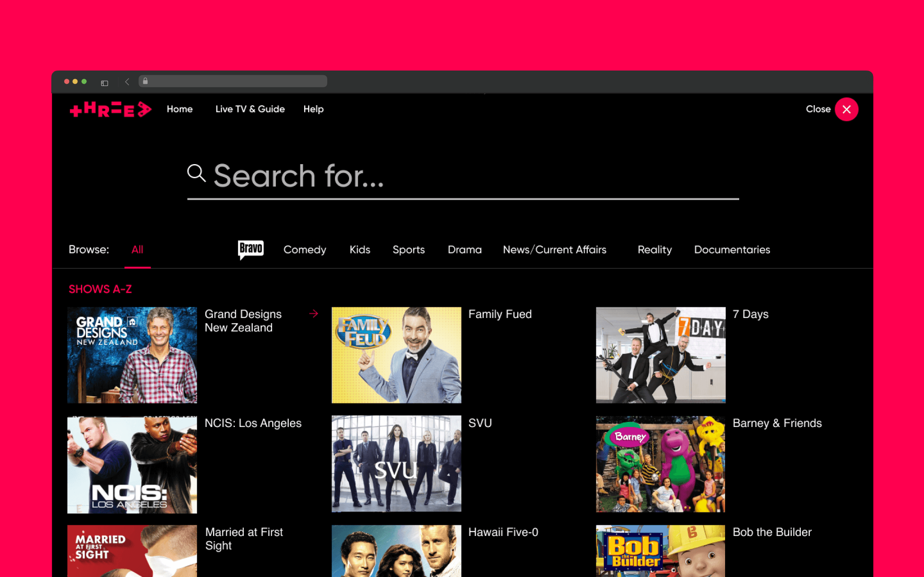Click the Bob the Builder title
The image size is (924, 577).
pyautogui.click(x=772, y=532)
